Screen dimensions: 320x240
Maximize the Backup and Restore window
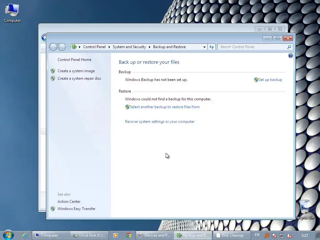point(277,38)
